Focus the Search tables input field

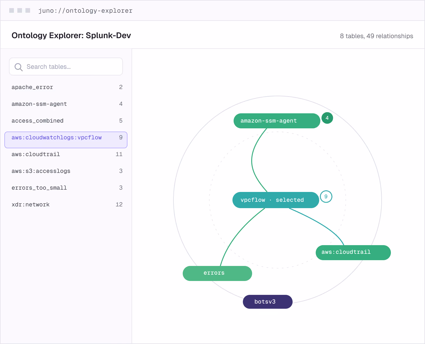pyautogui.click(x=66, y=66)
